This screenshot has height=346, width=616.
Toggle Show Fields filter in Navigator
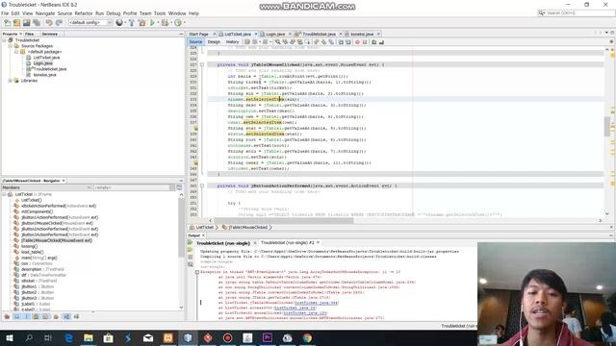[x=16, y=316]
